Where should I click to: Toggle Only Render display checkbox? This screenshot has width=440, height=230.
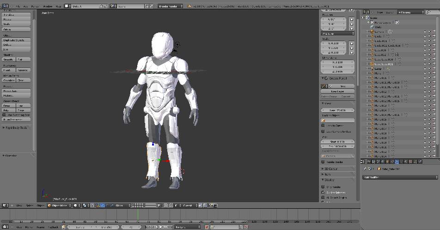[323, 187]
